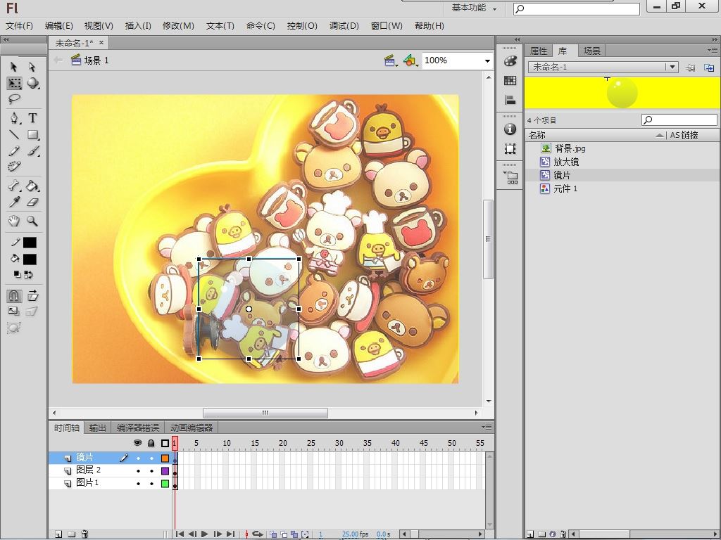Click the fill color black swatch
Image resolution: width=721 pixels, height=540 pixels.
tap(30, 259)
